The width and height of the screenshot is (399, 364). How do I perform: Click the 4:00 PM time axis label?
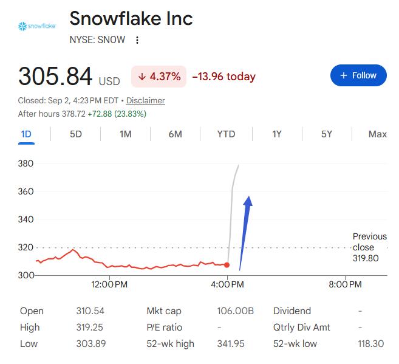pos(227,284)
